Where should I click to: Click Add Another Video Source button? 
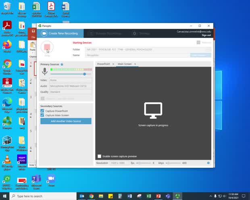tap(66, 121)
